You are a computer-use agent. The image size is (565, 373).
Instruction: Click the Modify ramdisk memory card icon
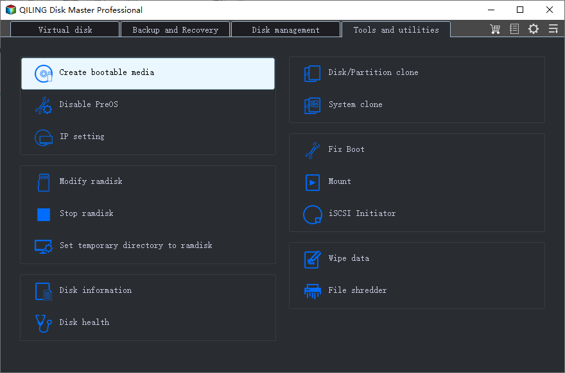click(x=44, y=183)
